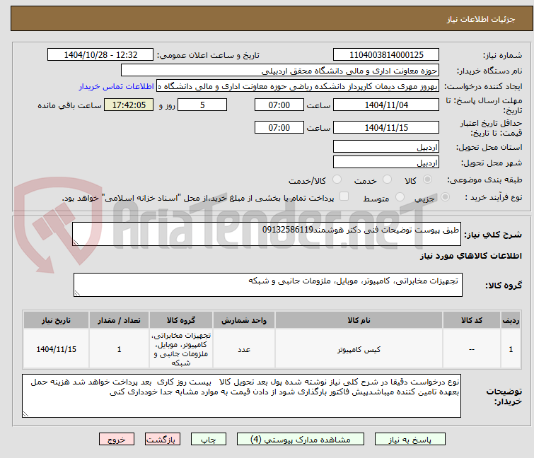Click the 'ردیف' column header

[511, 320]
